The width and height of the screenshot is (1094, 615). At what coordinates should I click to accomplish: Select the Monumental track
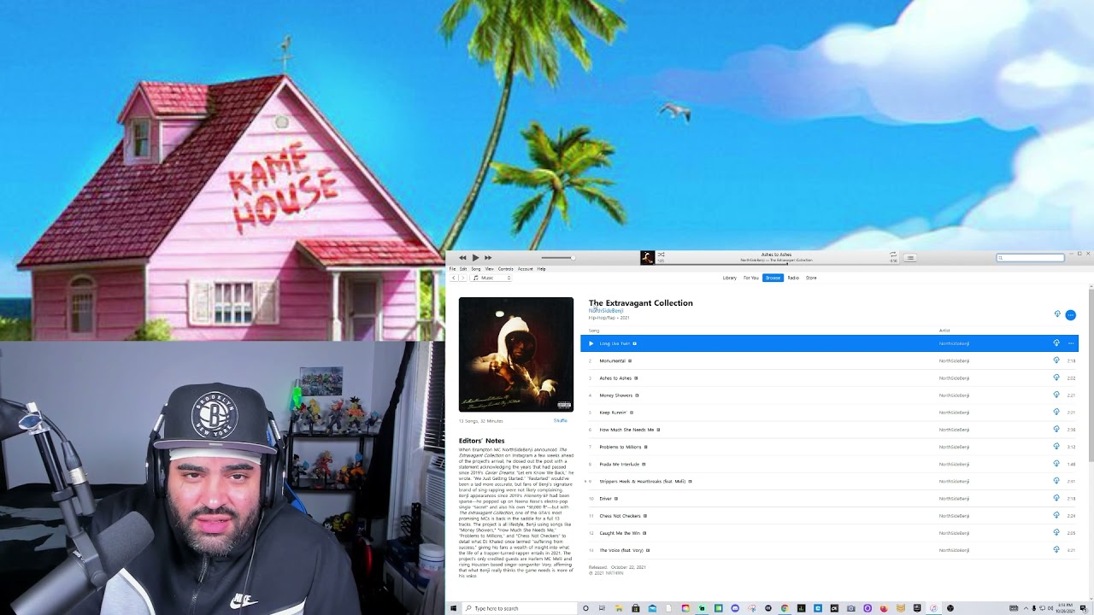click(829, 360)
